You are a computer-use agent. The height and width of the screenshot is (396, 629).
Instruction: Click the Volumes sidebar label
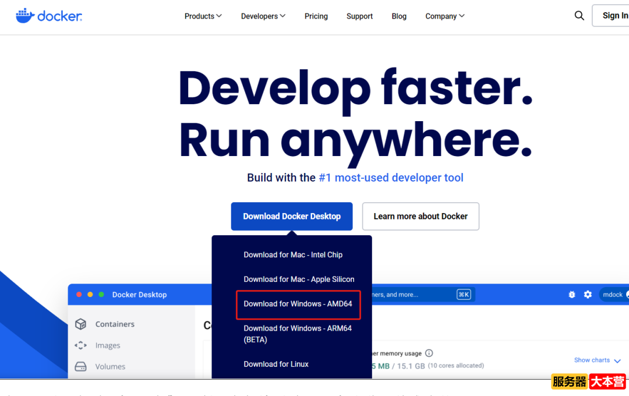[110, 367]
